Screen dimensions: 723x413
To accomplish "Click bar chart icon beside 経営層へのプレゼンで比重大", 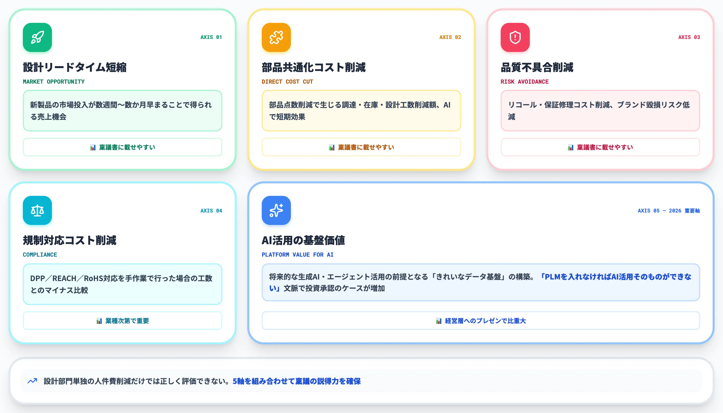I will (439, 321).
